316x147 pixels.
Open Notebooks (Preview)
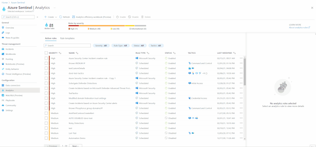coord(15,64)
